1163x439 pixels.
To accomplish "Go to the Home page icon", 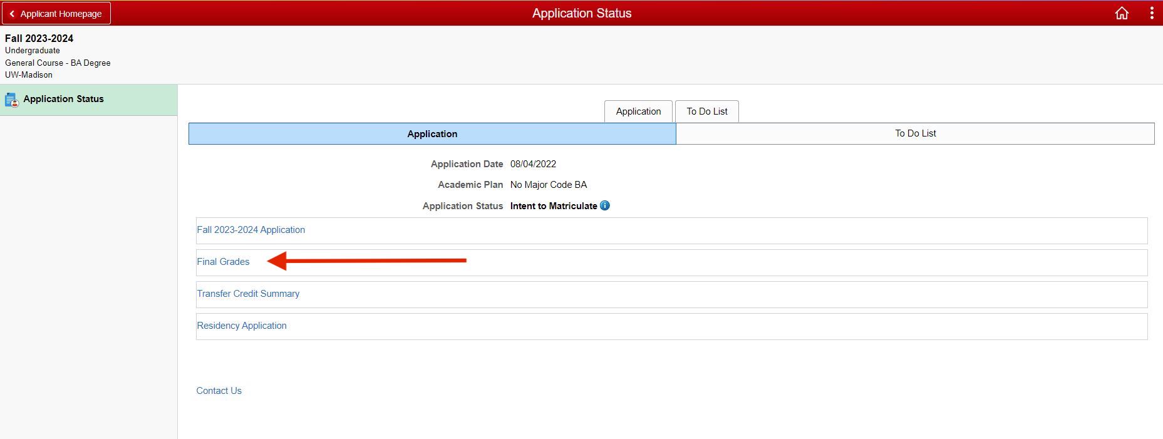I will 1122,13.
